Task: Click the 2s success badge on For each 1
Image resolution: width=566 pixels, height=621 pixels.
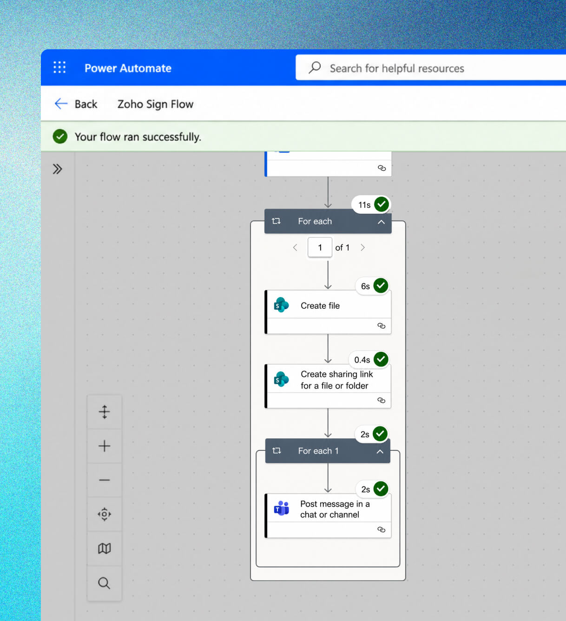Action: click(372, 434)
